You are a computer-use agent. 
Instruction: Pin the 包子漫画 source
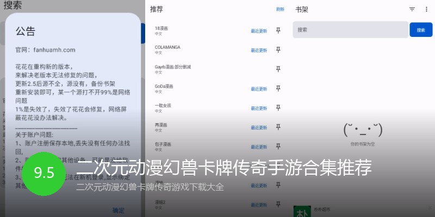[278, 146]
